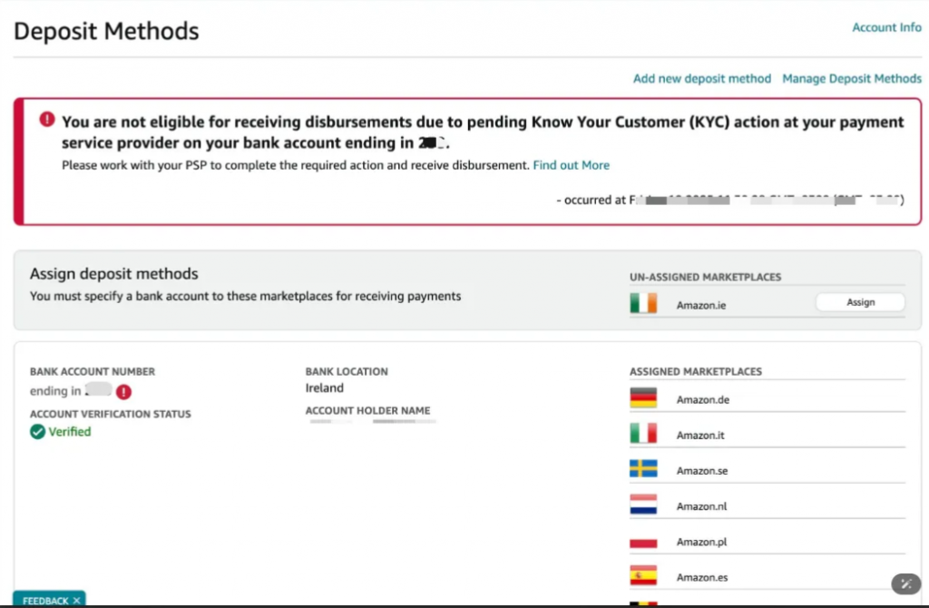This screenshot has height=608, width=929.
Task: Click the ACCOUNT VERIFICATION STATUS label
Action: coord(110,414)
